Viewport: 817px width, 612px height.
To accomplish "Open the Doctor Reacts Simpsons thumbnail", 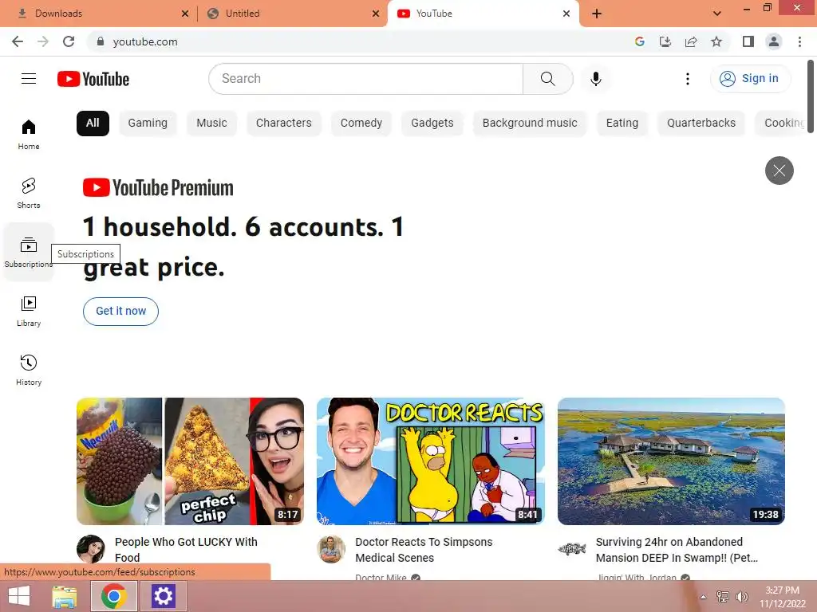I will click(431, 461).
